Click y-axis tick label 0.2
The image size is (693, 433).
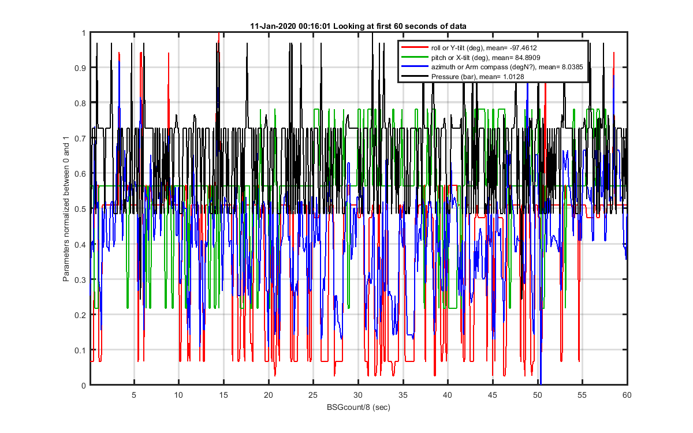(81, 315)
